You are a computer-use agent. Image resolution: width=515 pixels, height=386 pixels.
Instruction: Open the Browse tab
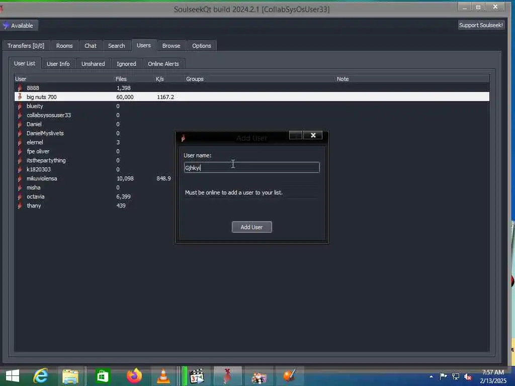[171, 46]
